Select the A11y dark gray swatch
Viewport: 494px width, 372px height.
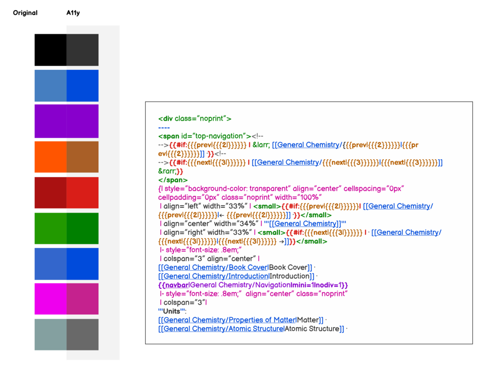pos(82,50)
